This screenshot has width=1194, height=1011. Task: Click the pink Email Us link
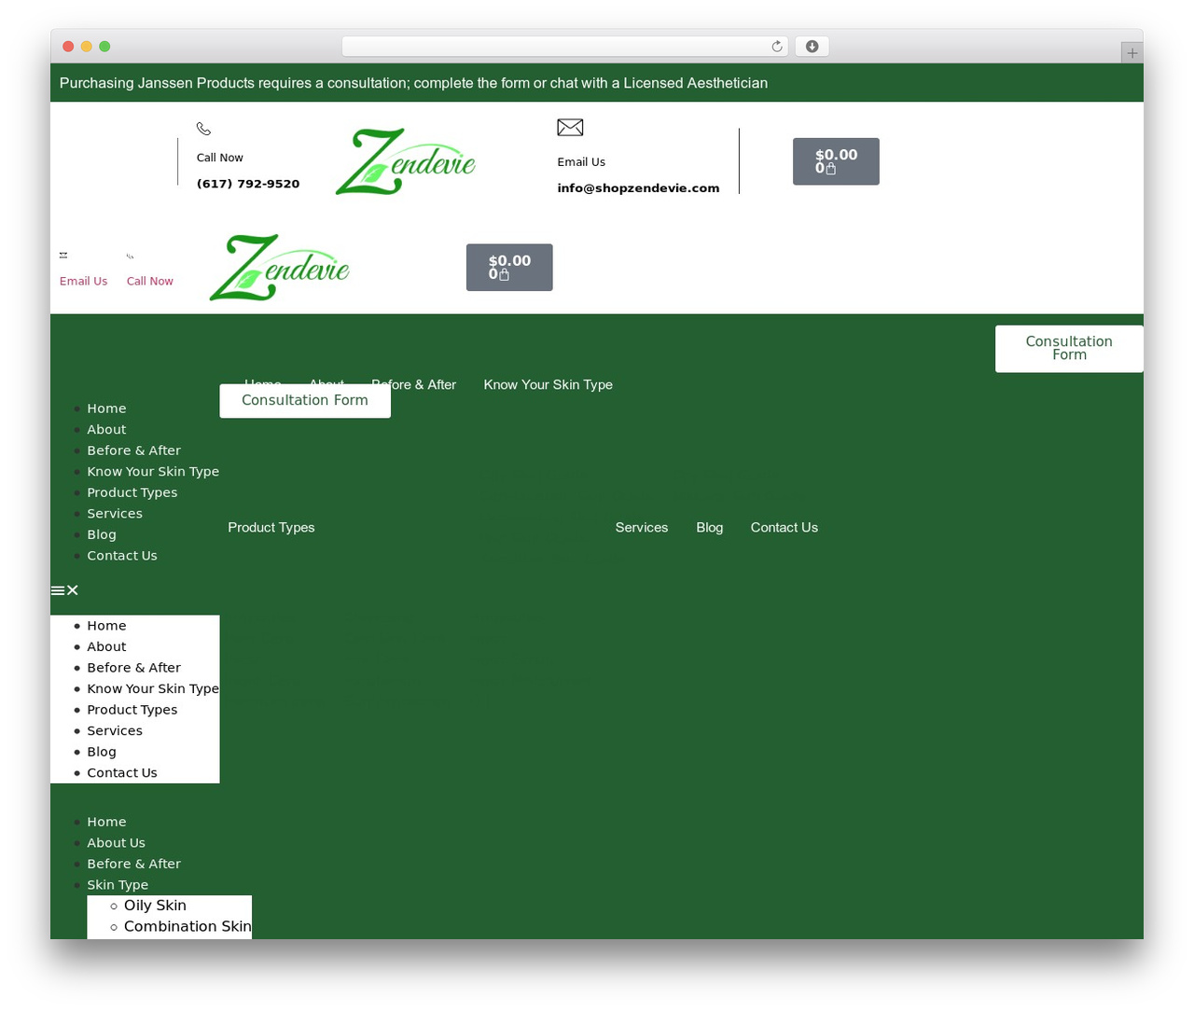(x=83, y=282)
